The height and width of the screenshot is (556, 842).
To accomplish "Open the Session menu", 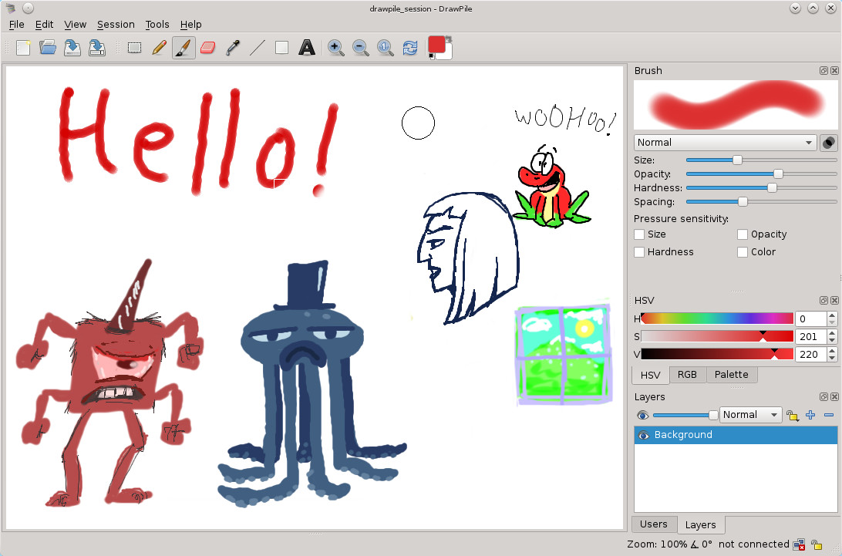I will click(116, 24).
